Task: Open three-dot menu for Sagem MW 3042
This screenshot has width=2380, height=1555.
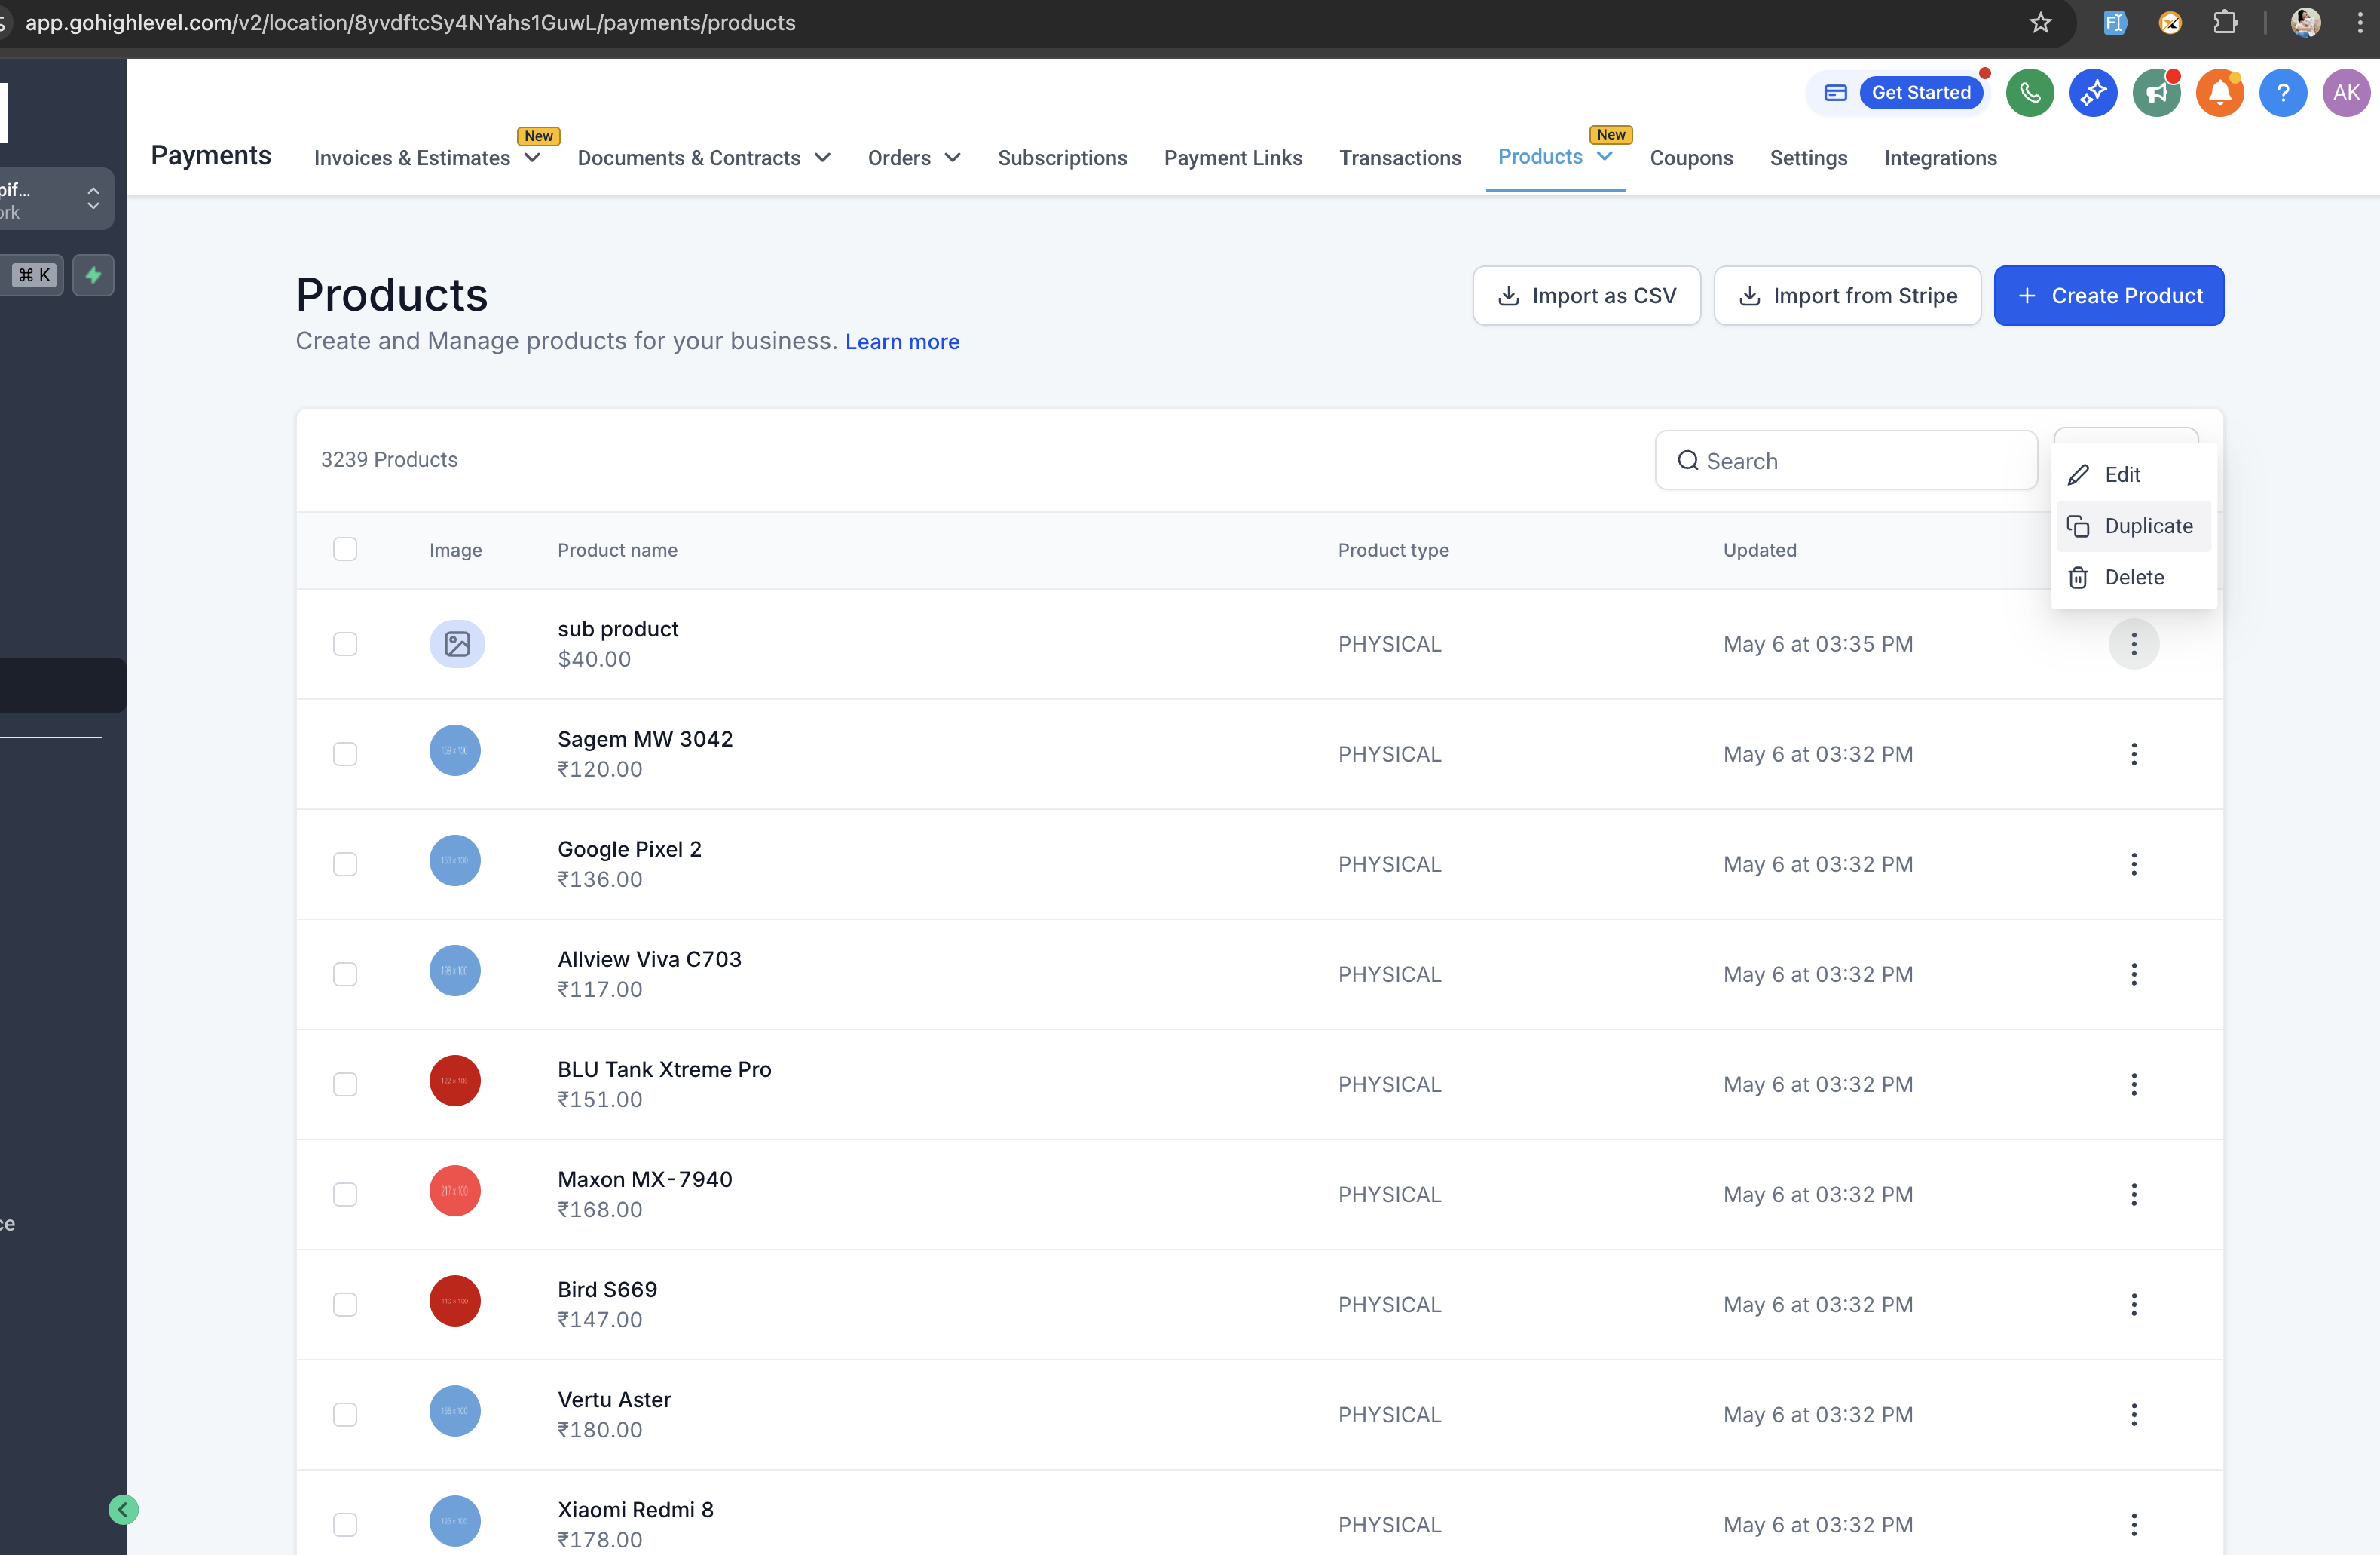Action: [2133, 754]
